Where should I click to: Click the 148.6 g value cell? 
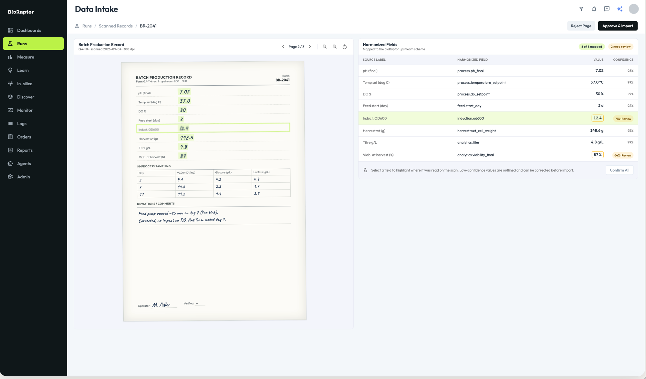click(596, 131)
